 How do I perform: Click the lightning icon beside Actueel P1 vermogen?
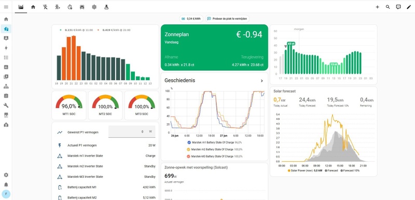[x=60, y=145]
